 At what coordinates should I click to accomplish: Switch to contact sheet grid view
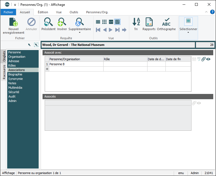coord(104,22)
